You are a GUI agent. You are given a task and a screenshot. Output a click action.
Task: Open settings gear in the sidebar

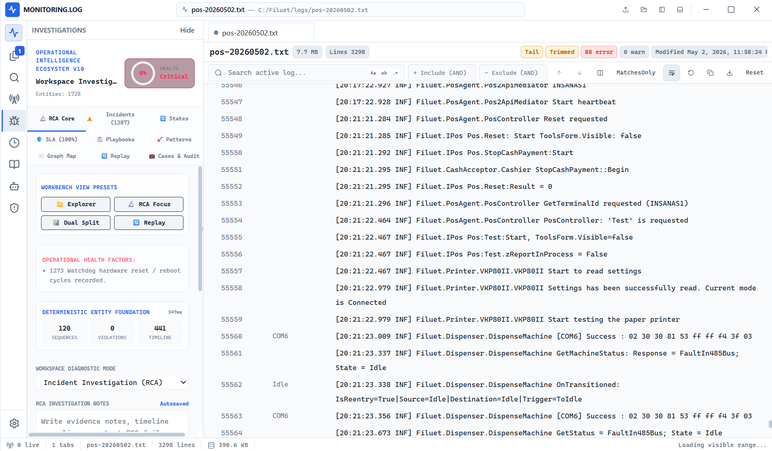14,423
